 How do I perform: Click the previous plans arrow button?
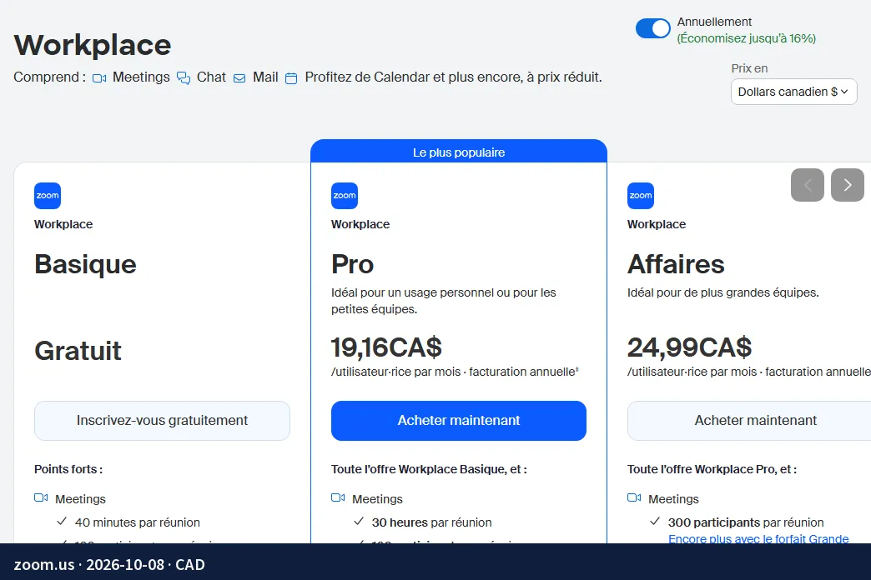tap(807, 185)
